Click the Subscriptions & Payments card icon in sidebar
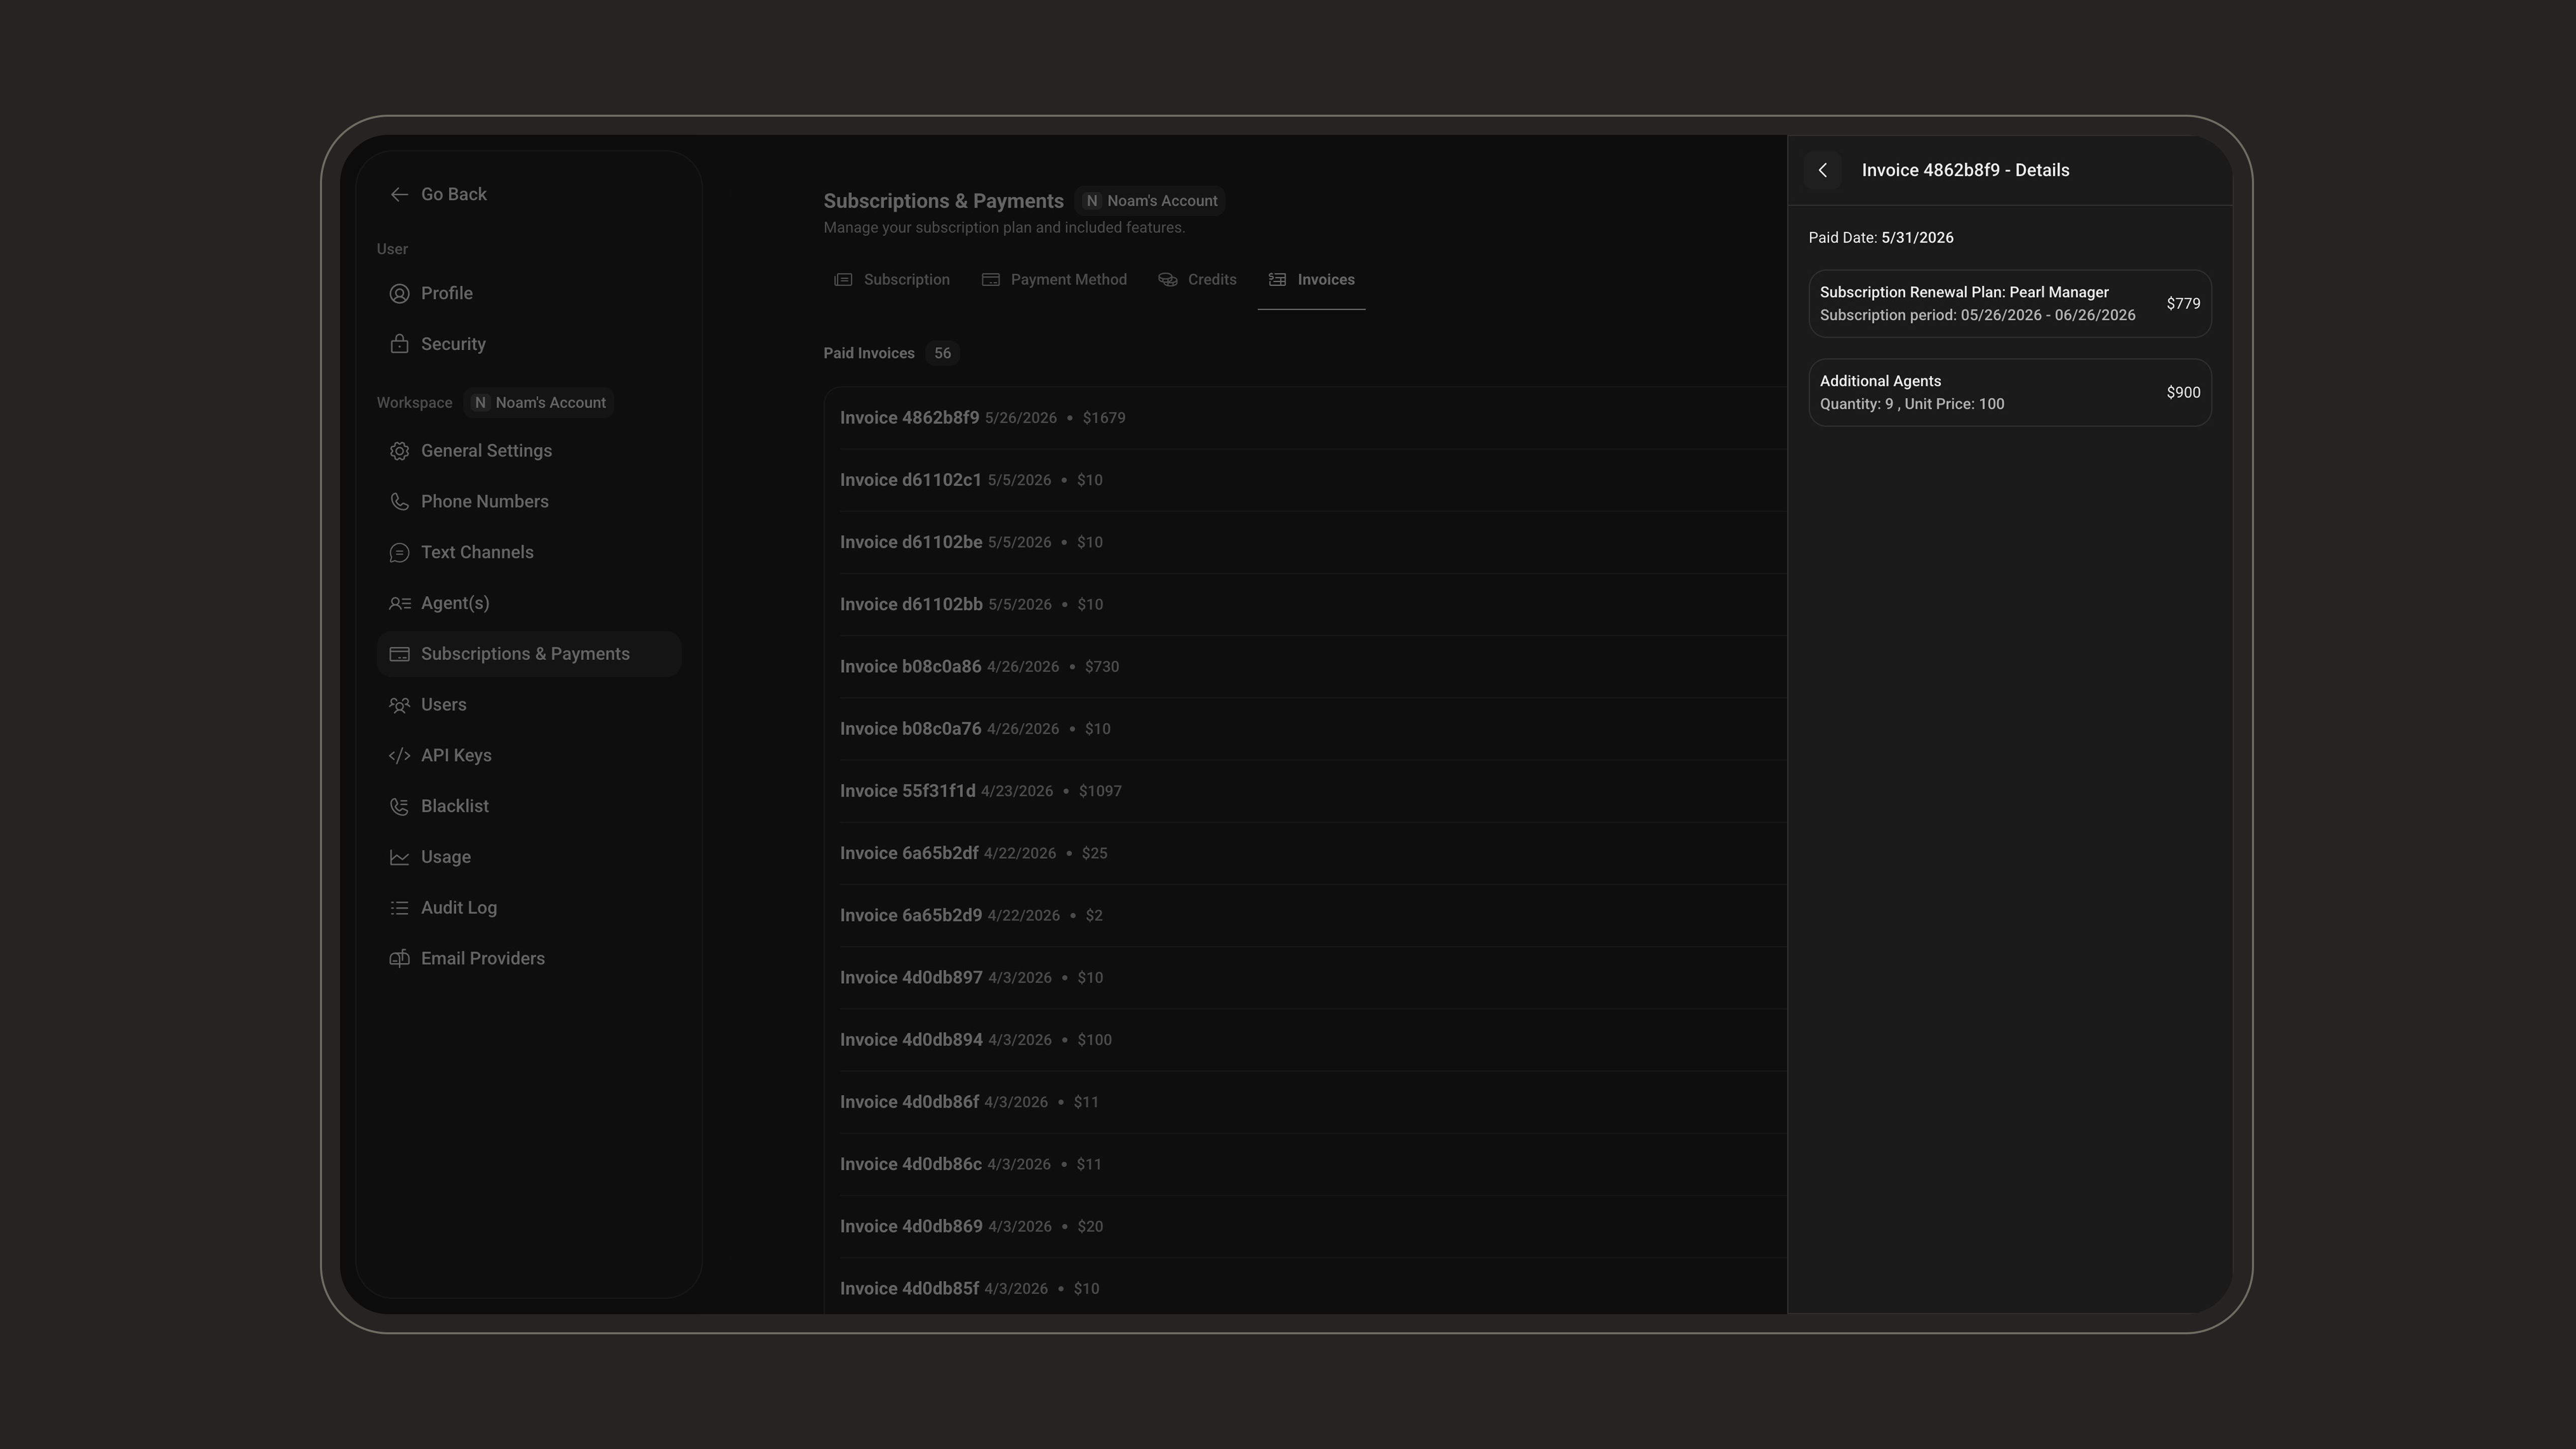The height and width of the screenshot is (1449, 2576). click(x=399, y=654)
